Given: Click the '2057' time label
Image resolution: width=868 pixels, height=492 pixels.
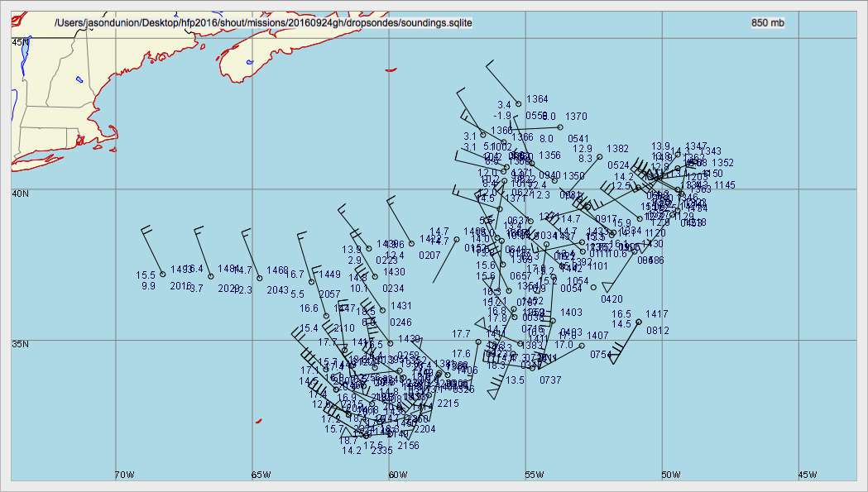Looking at the screenshot, I should [330, 294].
